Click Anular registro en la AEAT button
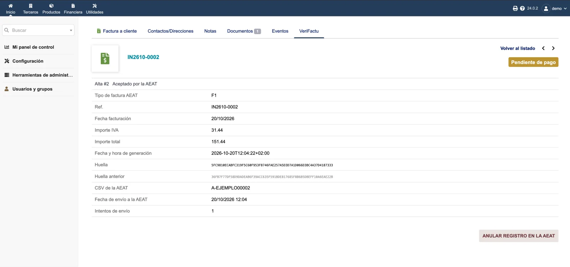570x267 pixels. click(519, 236)
